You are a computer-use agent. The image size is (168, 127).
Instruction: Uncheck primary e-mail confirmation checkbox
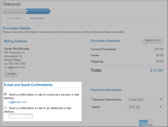[x=5, y=94]
